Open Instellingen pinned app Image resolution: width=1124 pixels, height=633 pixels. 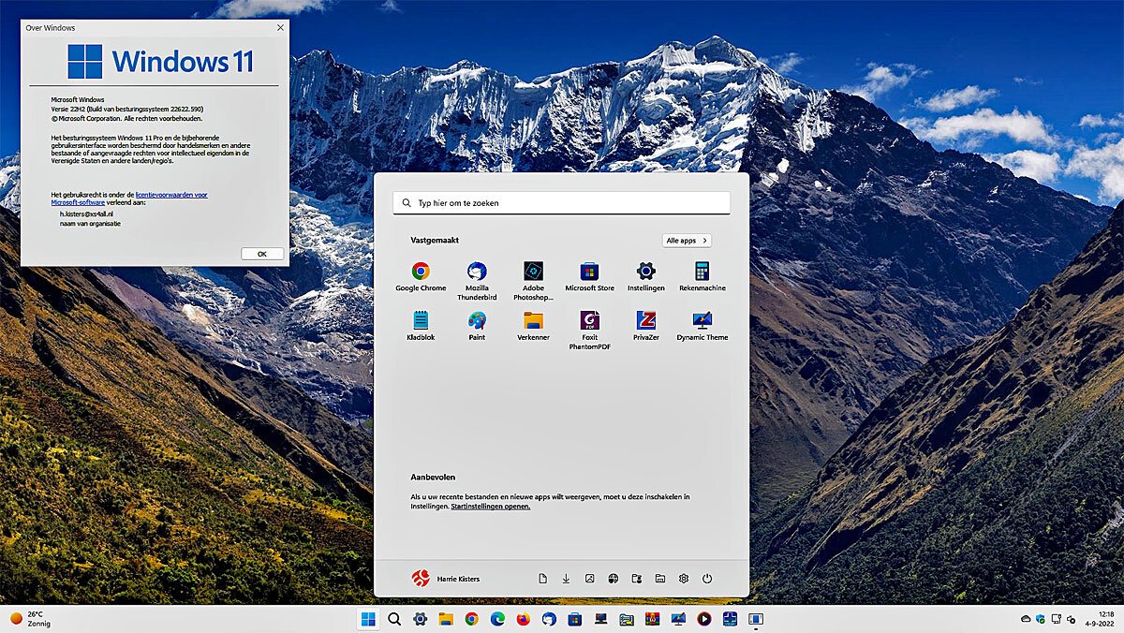coord(646,277)
